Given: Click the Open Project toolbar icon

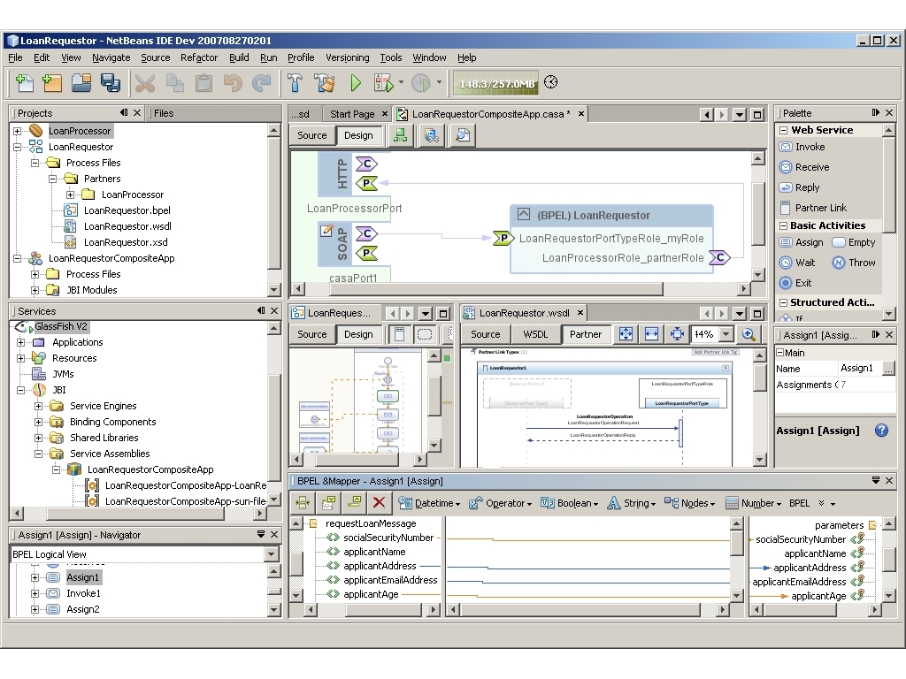Looking at the screenshot, I should [x=81, y=83].
